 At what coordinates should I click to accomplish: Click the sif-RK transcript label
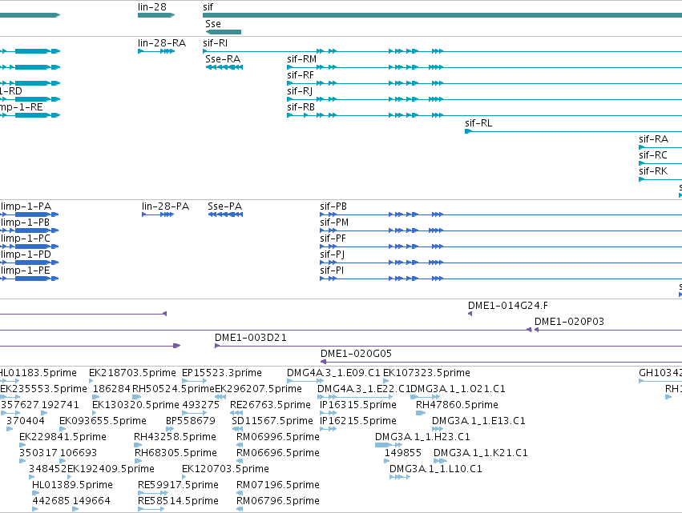click(653, 172)
